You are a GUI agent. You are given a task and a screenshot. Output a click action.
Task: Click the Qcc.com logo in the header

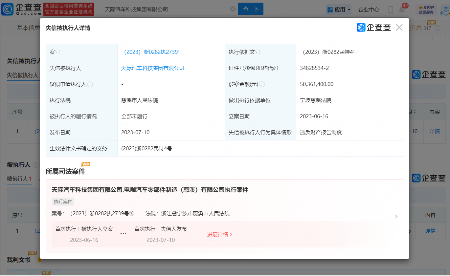click(x=21, y=9)
